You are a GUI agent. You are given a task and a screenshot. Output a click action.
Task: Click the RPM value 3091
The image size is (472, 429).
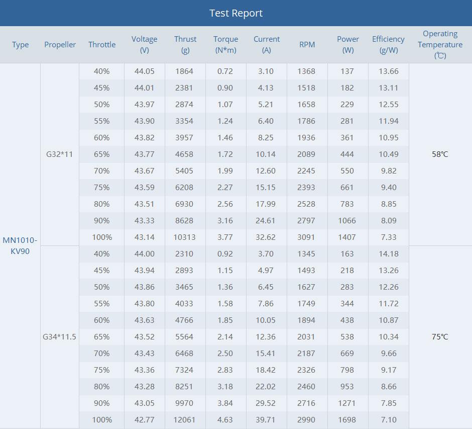(306, 237)
